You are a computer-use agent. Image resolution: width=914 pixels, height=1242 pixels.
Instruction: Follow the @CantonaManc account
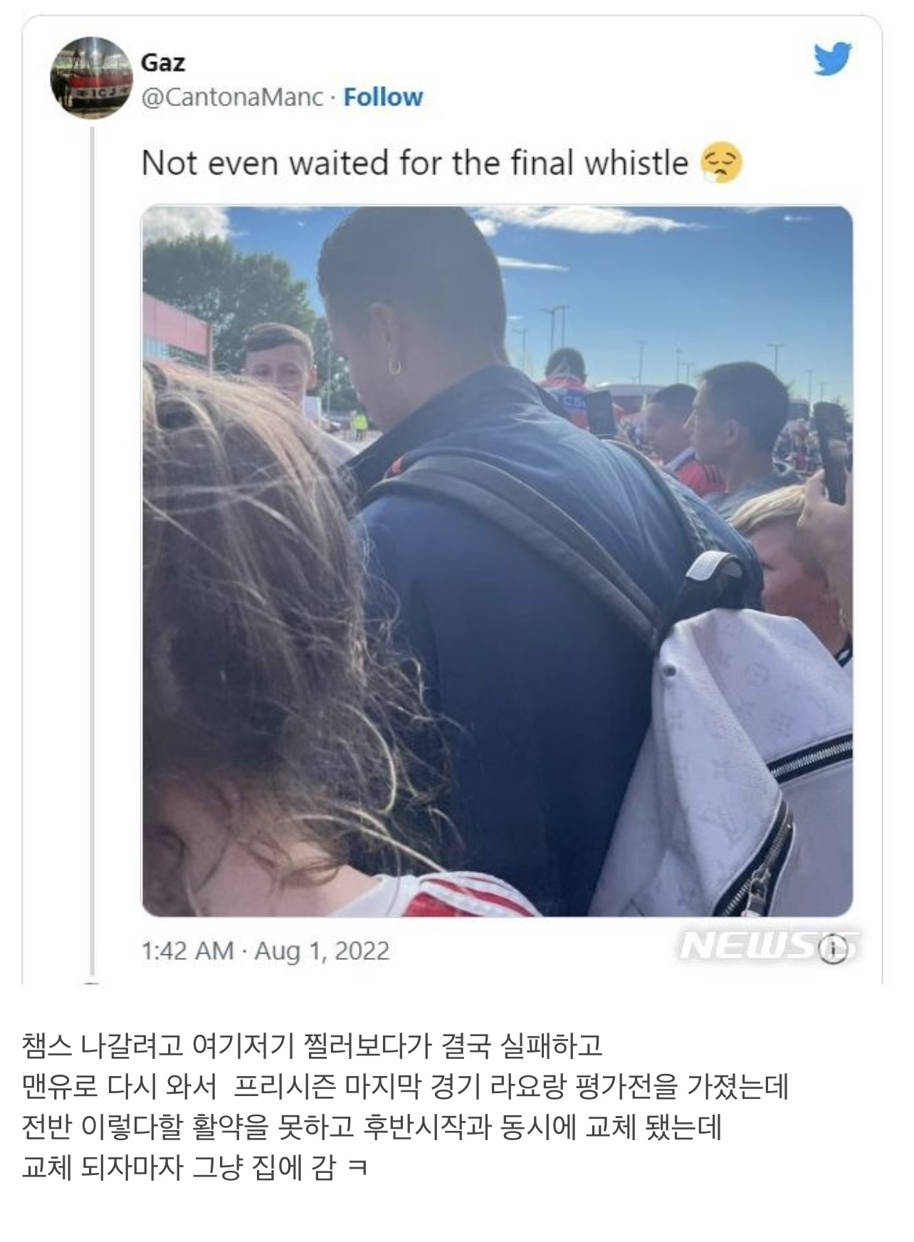[383, 97]
